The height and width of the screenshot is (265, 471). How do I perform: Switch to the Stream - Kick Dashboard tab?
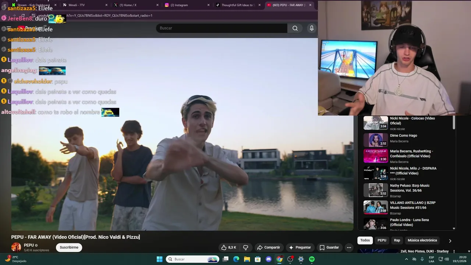pyautogui.click(x=34, y=5)
